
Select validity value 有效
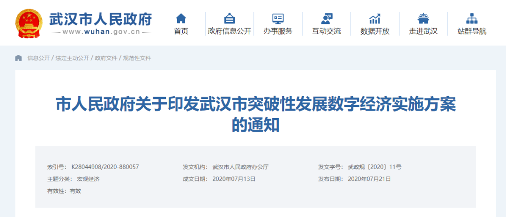pyautogui.click(x=75, y=191)
